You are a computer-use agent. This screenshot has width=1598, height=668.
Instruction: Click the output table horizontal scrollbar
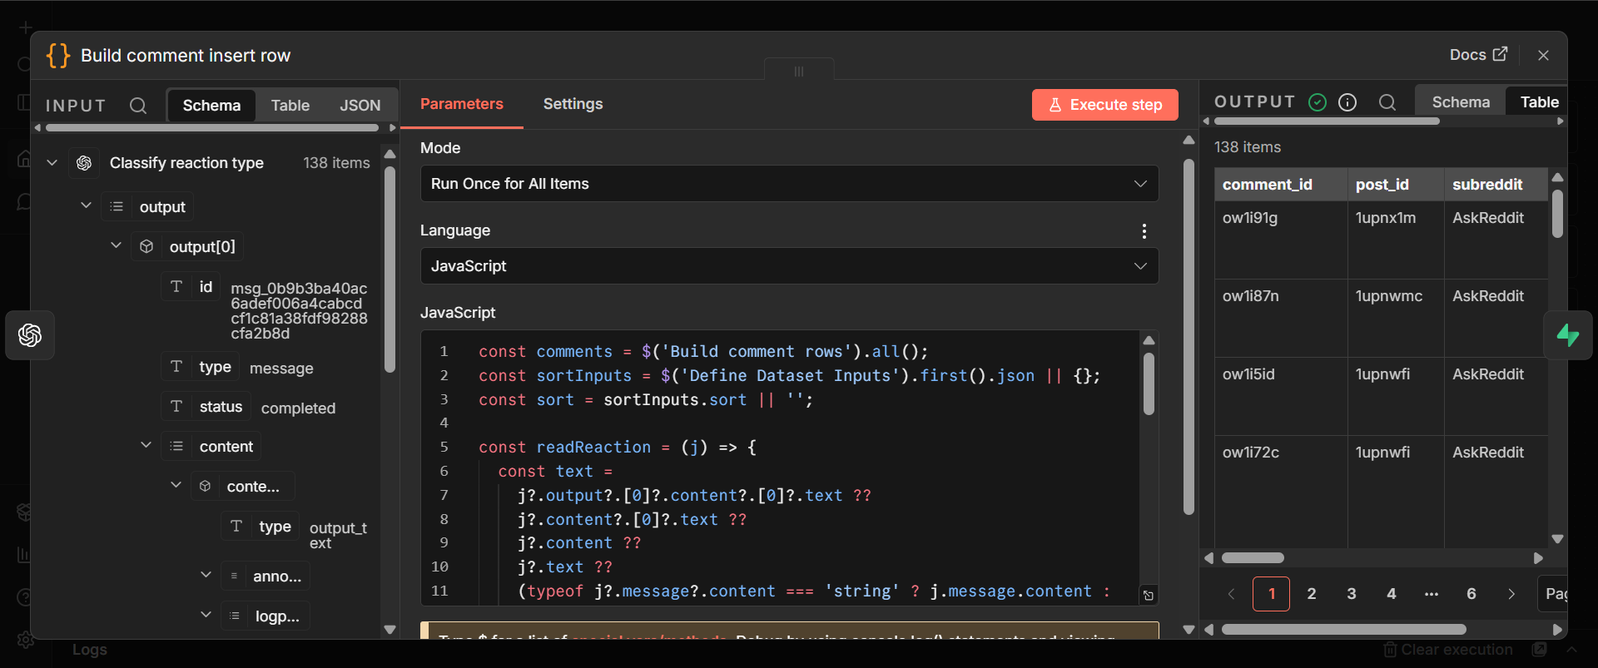pyautogui.click(x=1253, y=558)
